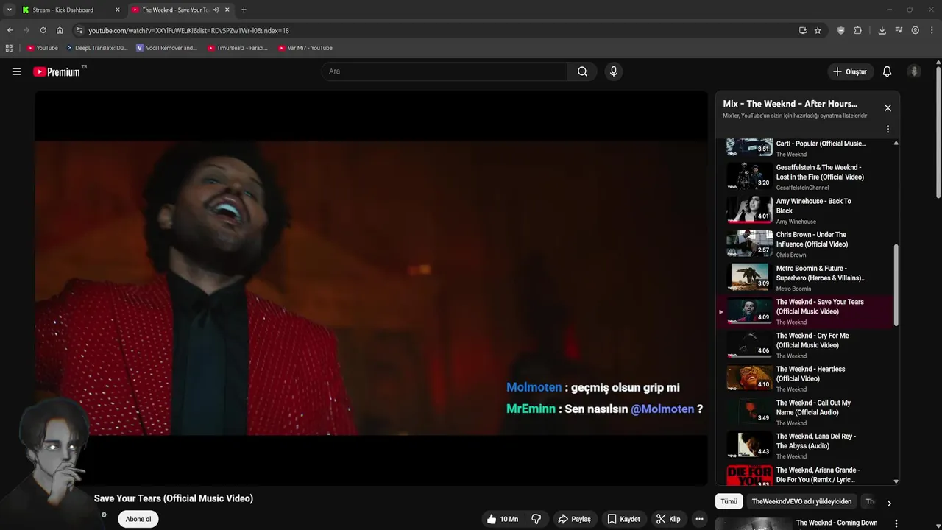
Task: Open Vocal Remover bookmark
Action: tap(167, 48)
